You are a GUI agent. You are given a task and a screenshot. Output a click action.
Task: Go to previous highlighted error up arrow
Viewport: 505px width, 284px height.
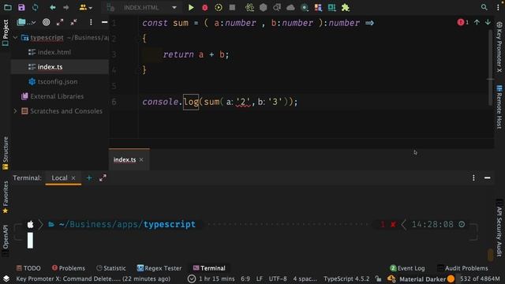click(x=477, y=22)
